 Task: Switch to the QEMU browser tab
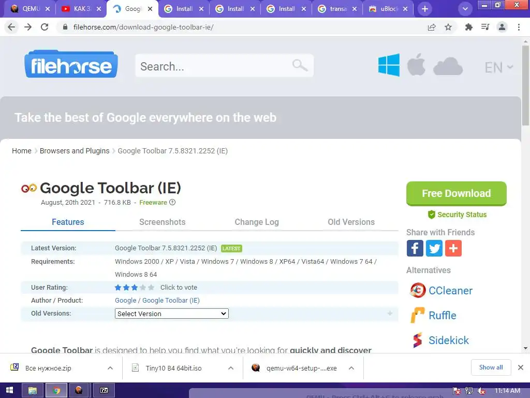tap(29, 9)
